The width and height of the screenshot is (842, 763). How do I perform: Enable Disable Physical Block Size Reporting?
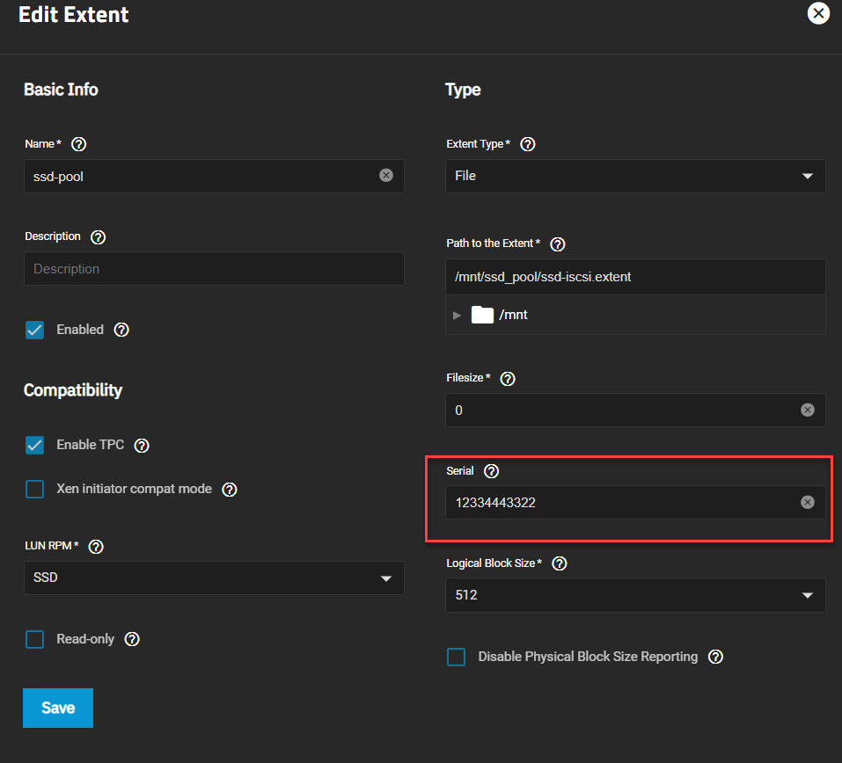[x=456, y=657]
